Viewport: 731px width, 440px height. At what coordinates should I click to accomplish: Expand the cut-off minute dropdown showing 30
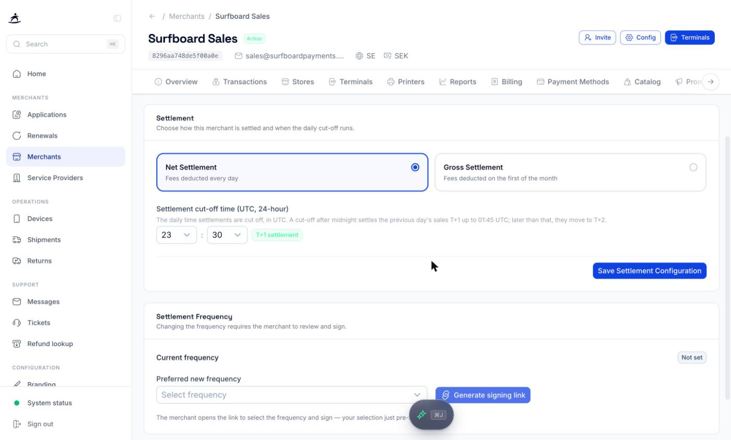point(227,235)
